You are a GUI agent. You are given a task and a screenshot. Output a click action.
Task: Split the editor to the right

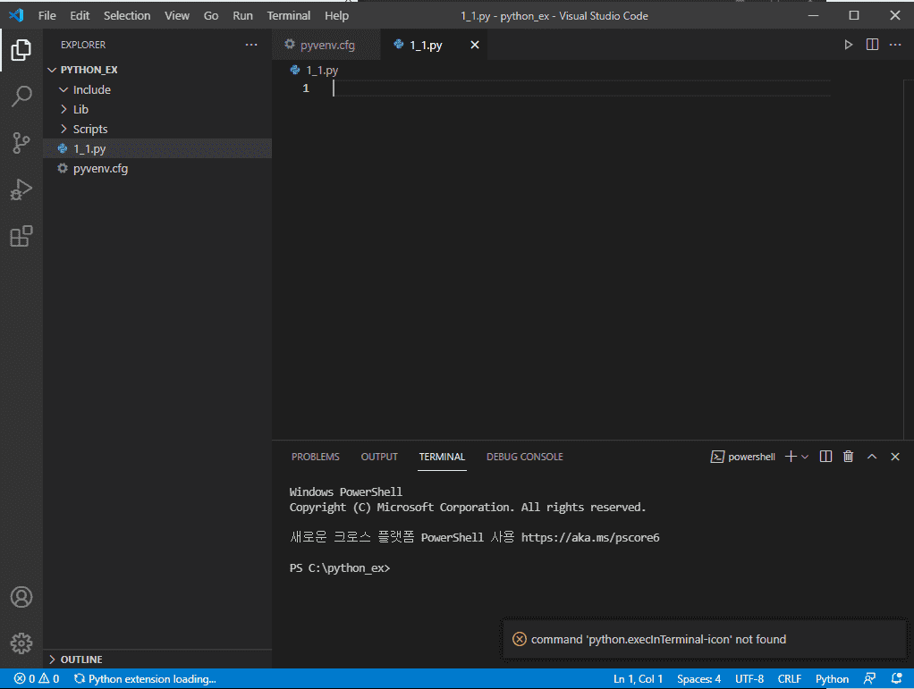pyautogui.click(x=872, y=45)
